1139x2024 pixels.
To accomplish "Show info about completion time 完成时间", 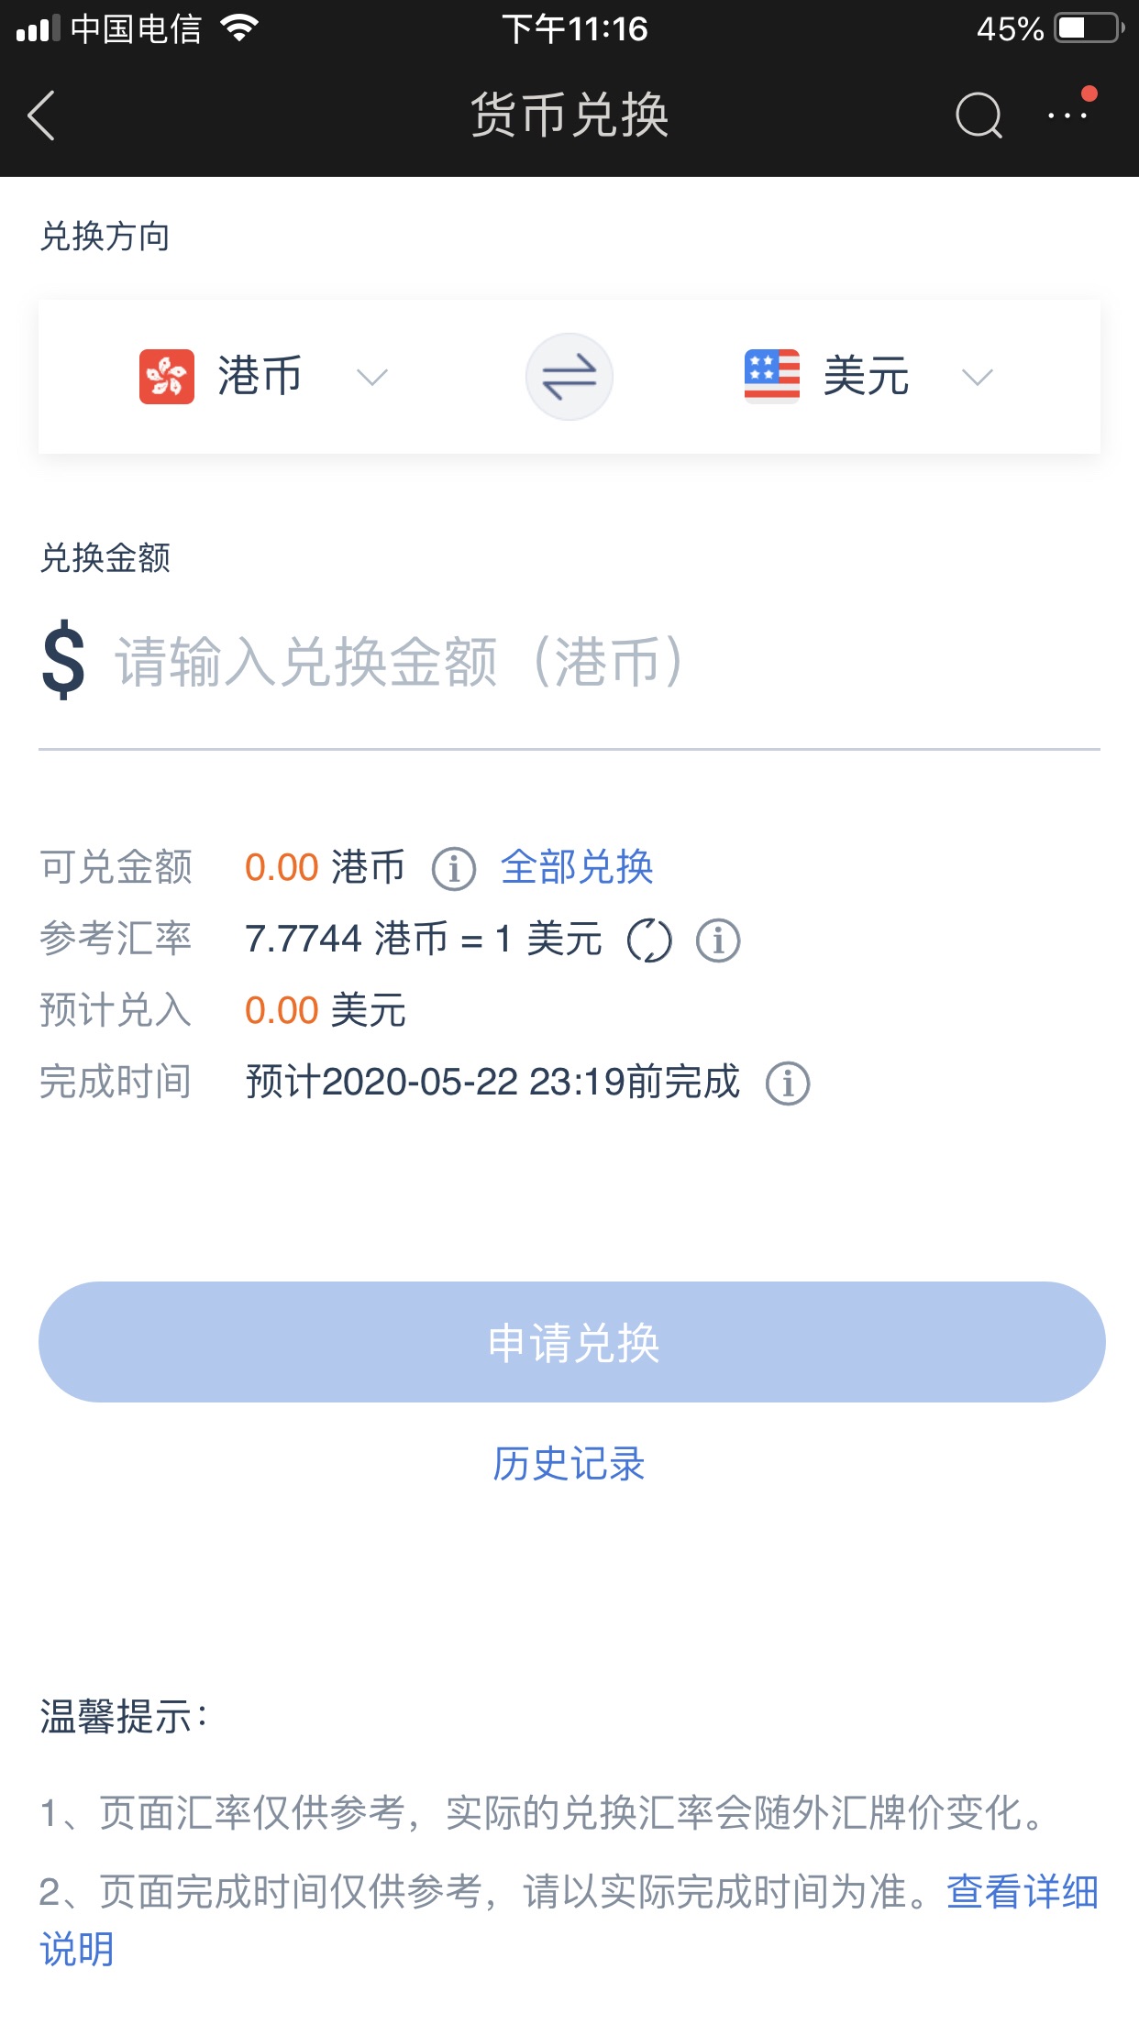I will click(788, 1083).
